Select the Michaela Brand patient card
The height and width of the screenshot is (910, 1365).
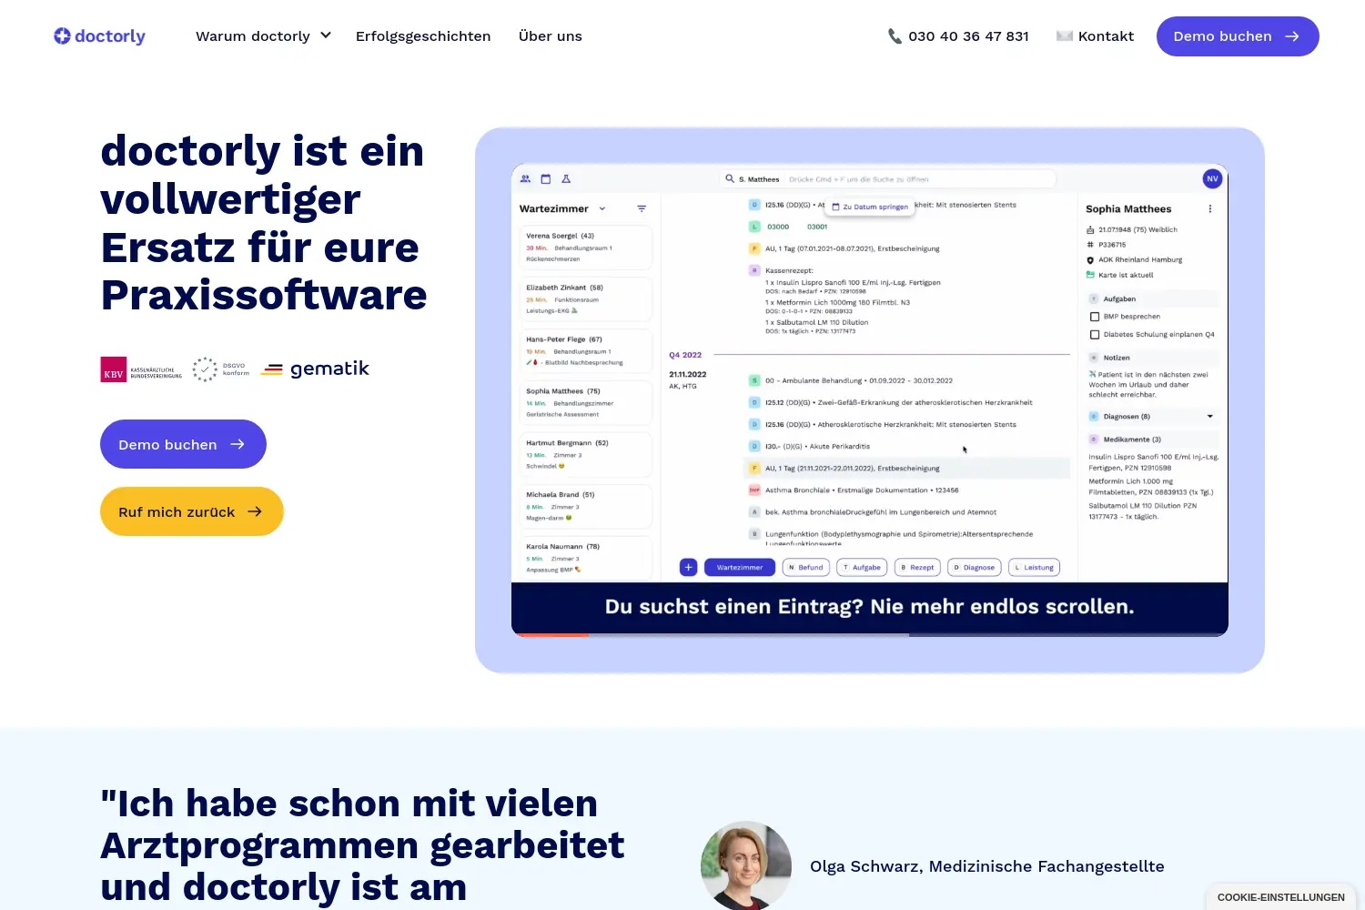[x=587, y=506]
